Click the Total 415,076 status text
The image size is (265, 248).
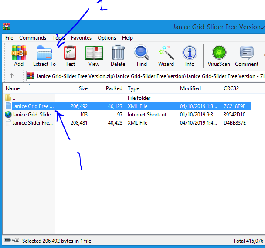click(248, 241)
